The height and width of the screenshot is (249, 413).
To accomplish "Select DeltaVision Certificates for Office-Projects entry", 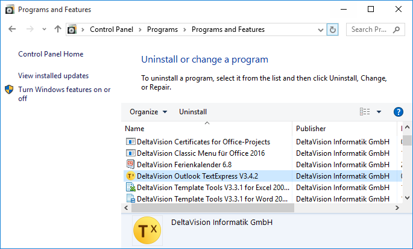I will (203, 142).
